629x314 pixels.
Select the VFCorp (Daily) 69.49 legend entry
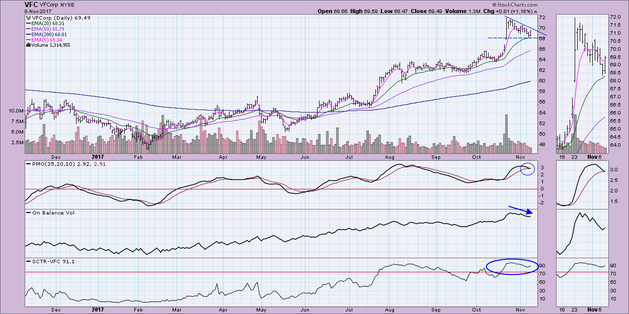[x=58, y=17]
